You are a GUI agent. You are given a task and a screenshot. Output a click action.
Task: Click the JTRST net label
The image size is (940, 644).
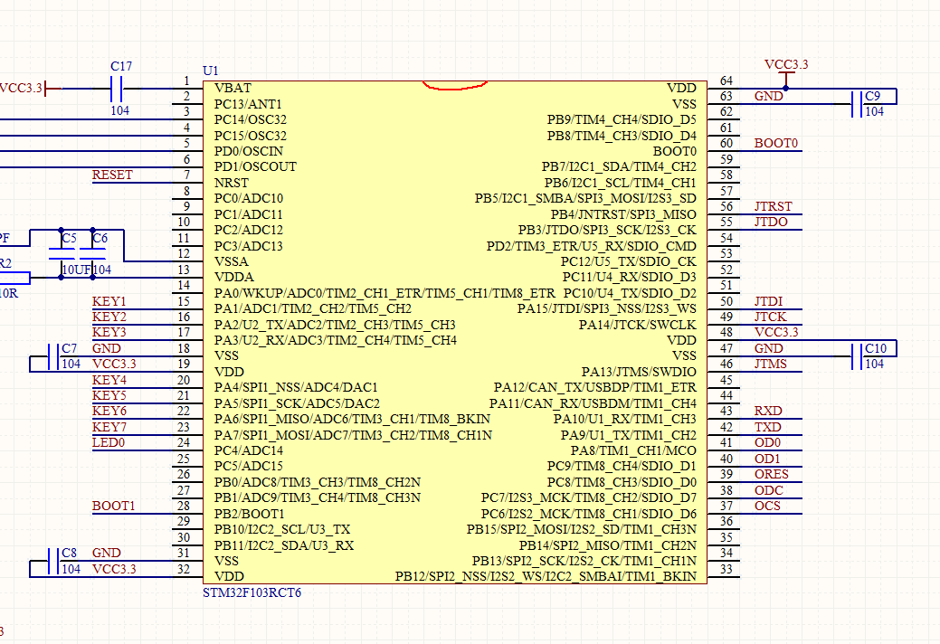[x=773, y=207]
